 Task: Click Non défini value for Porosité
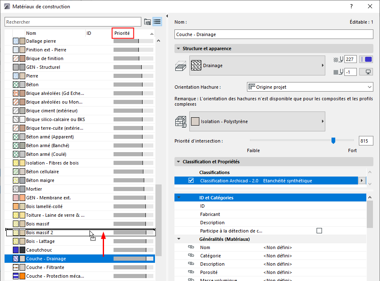pyautogui.click(x=278, y=272)
